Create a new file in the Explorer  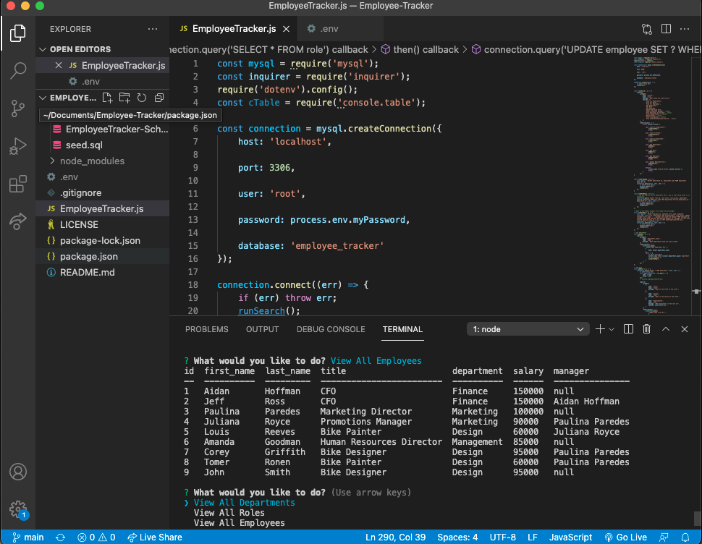[x=107, y=97]
